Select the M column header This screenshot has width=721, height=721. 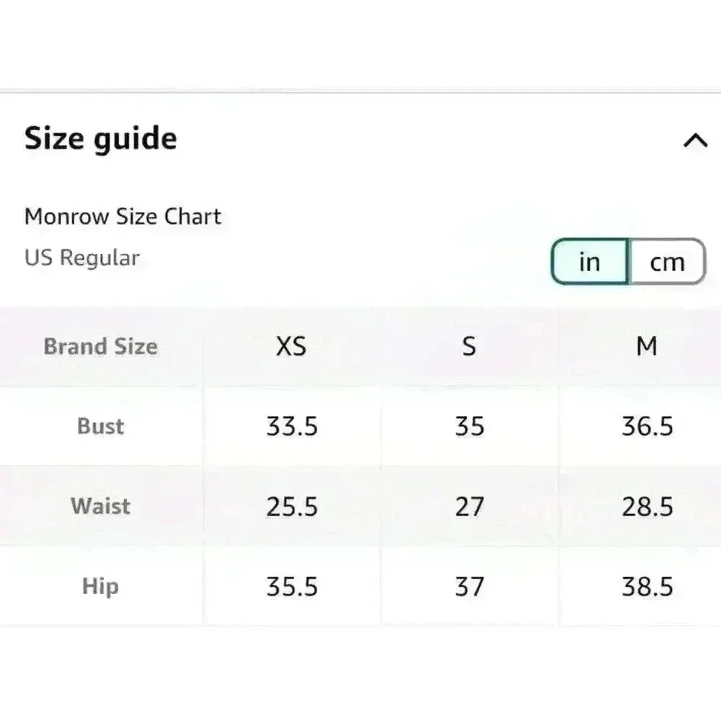(647, 347)
